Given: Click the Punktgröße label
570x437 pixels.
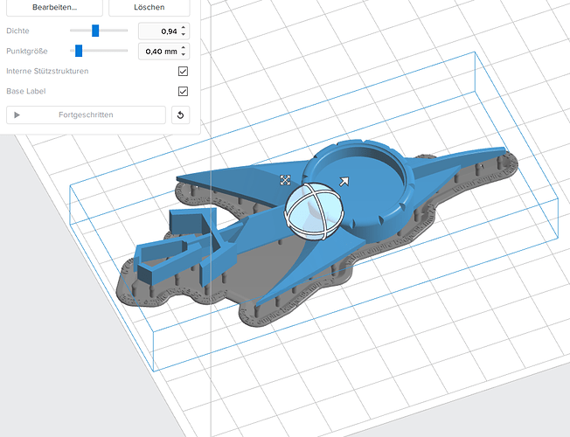Looking at the screenshot, I should [x=27, y=51].
